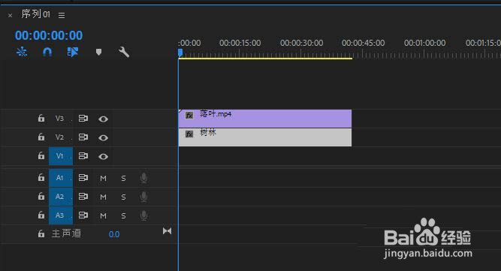501x271 pixels.
Task: Hide track V1 output eye
Action: tap(103, 157)
